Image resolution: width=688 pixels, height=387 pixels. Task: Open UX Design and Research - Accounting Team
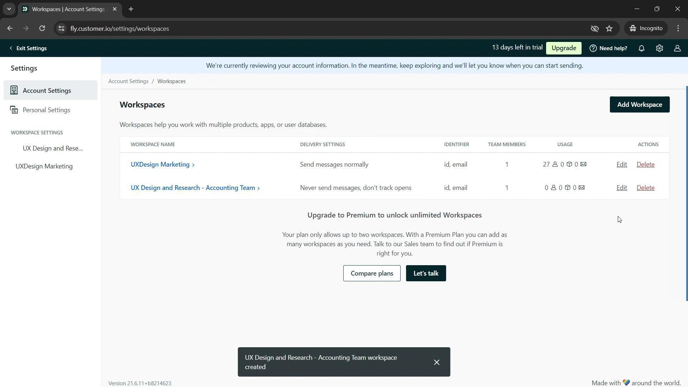tap(193, 188)
